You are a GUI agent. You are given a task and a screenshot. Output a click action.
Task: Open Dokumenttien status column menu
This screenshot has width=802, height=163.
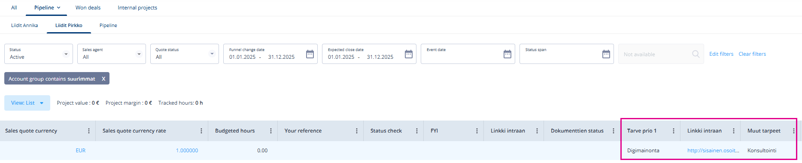tap(614, 131)
